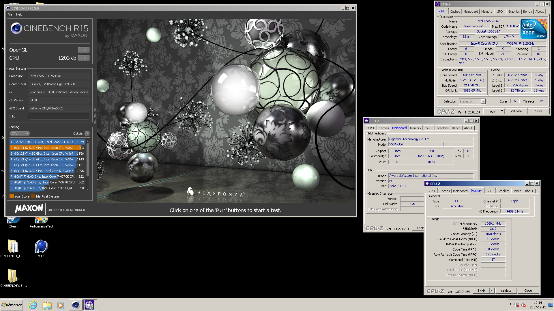This screenshot has height=311, width=554.
Task: Select ranking row 3, 6C/12T @ 4.90 GHz
Action: pos(47,153)
